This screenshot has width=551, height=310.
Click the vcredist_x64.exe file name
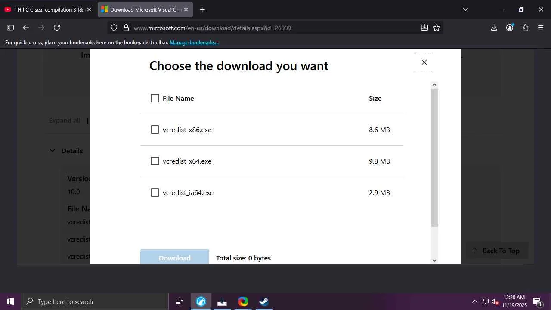point(187,161)
